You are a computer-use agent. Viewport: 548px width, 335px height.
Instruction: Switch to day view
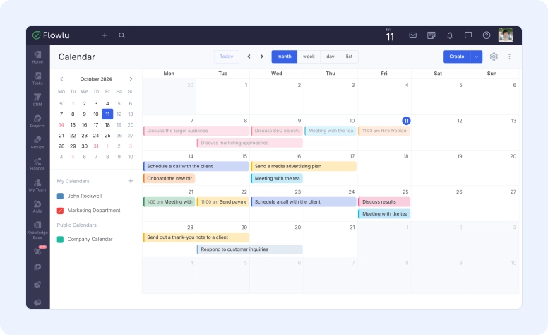pyautogui.click(x=330, y=57)
